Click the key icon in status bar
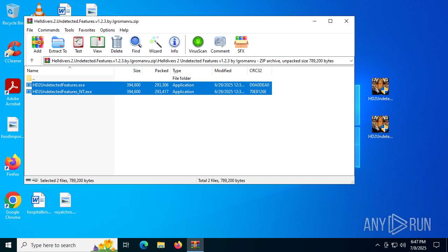Viewport: 448px width, 252px height. coord(35,180)
